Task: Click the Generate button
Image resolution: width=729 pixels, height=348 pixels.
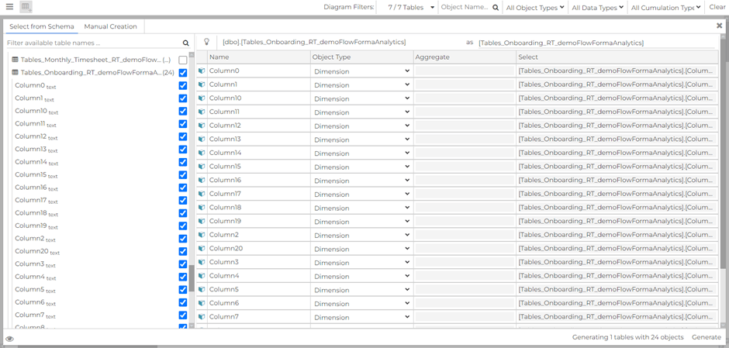Action: pos(707,337)
